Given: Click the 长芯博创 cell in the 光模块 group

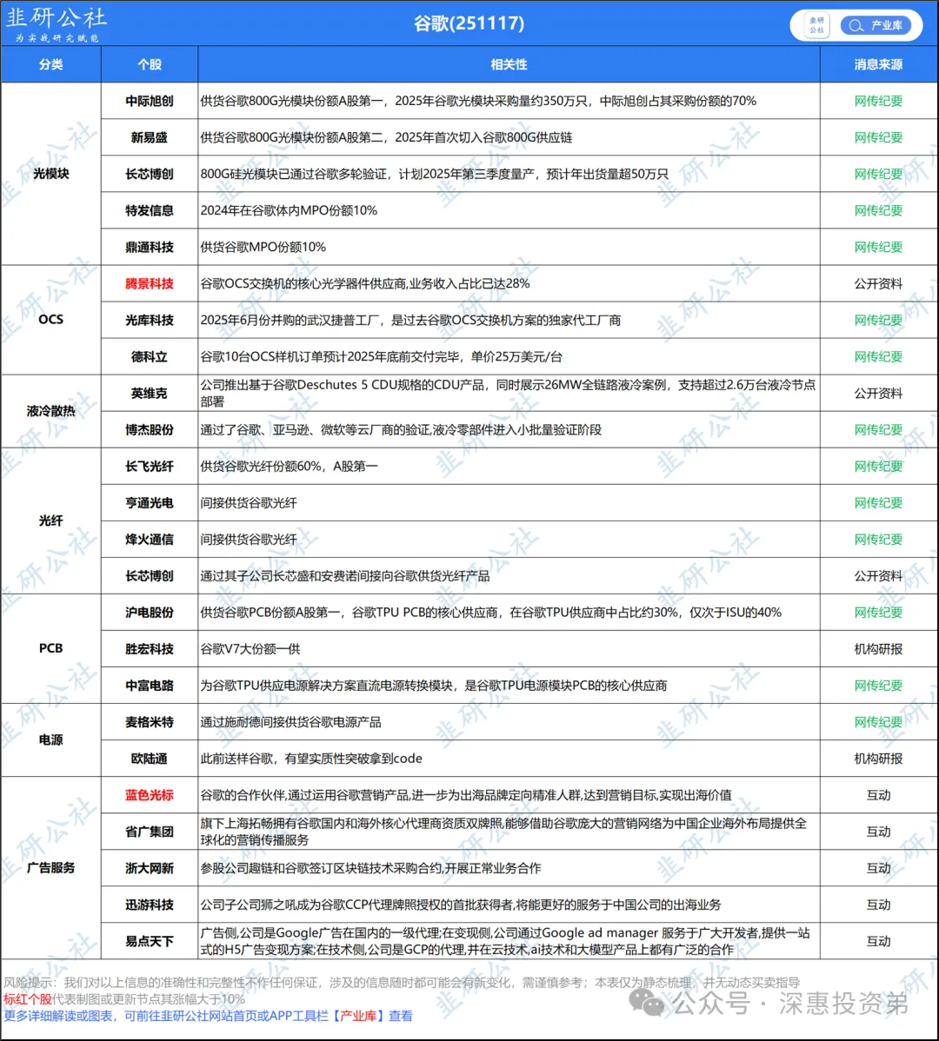Looking at the screenshot, I should tap(150, 174).
